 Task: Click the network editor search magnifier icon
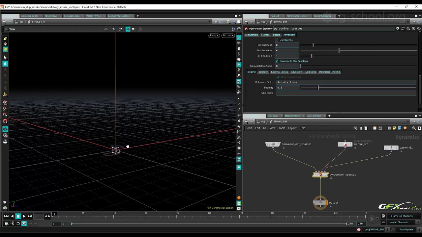pyautogui.click(x=414, y=128)
